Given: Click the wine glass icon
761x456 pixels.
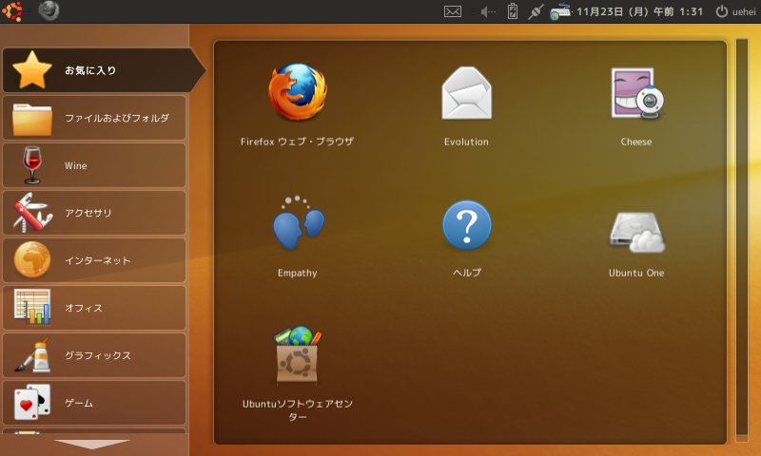Looking at the screenshot, I should click(x=32, y=165).
